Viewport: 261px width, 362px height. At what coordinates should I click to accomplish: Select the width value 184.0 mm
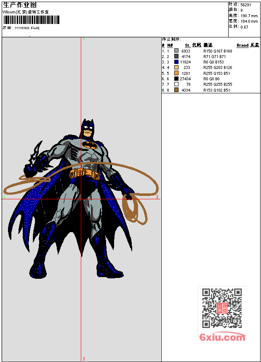(249, 21)
